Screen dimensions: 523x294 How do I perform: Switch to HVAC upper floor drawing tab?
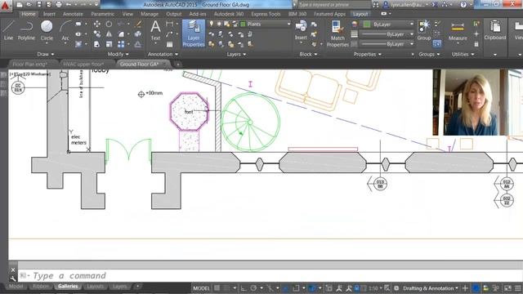83,64
